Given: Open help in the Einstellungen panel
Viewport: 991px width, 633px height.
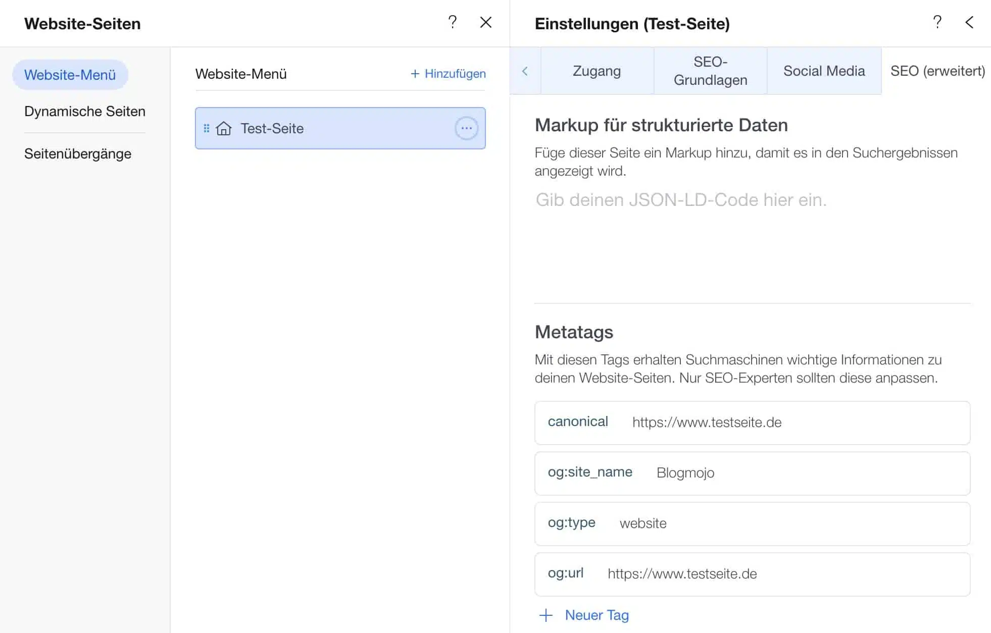Looking at the screenshot, I should [x=937, y=22].
